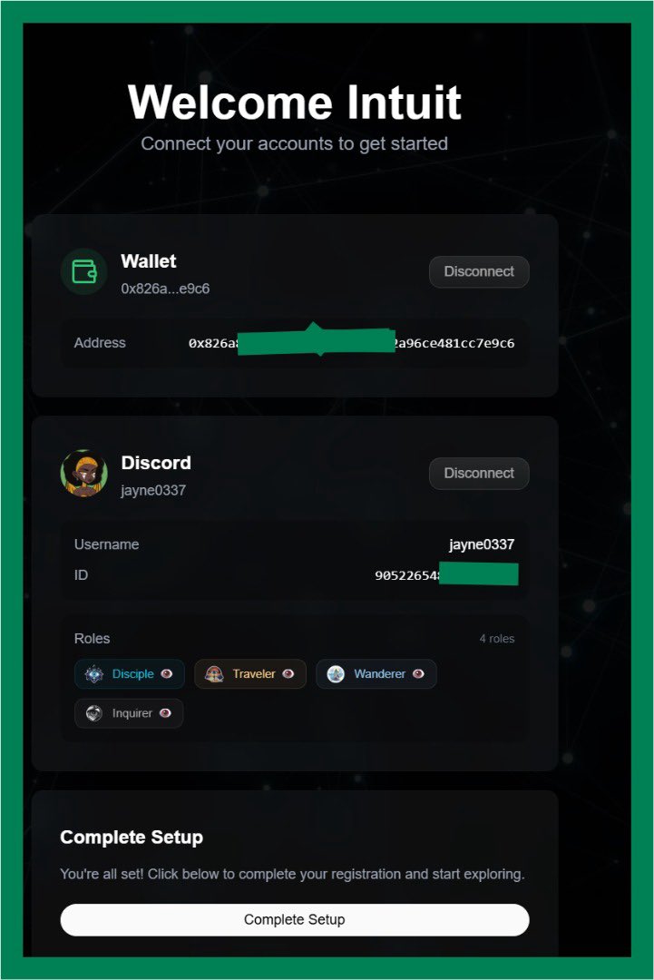Click the Complete Setup button
Image resolution: width=654 pixels, height=980 pixels.
tap(295, 919)
